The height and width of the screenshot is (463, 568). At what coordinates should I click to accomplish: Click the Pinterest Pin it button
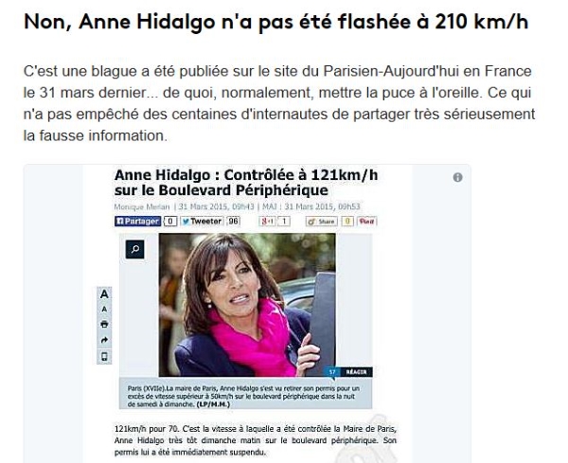(366, 222)
